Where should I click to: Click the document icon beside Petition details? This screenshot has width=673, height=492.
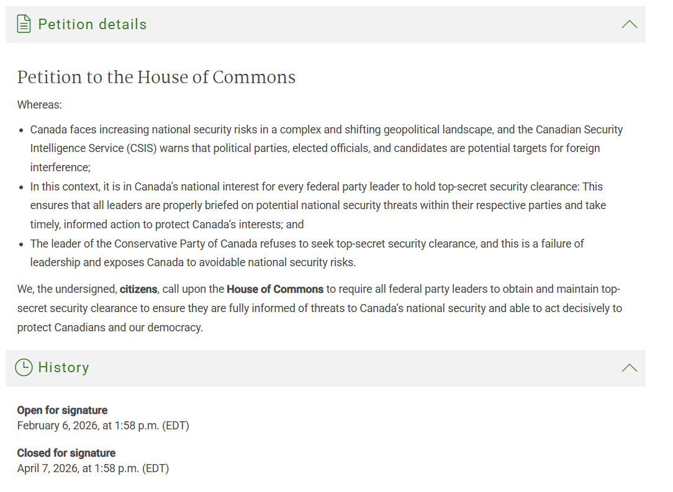pos(24,25)
